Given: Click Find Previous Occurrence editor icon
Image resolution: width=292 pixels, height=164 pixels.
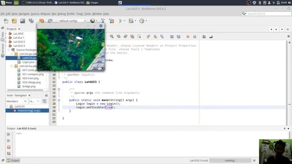Looking at the screenshot, I should click(x=119, y=36).
